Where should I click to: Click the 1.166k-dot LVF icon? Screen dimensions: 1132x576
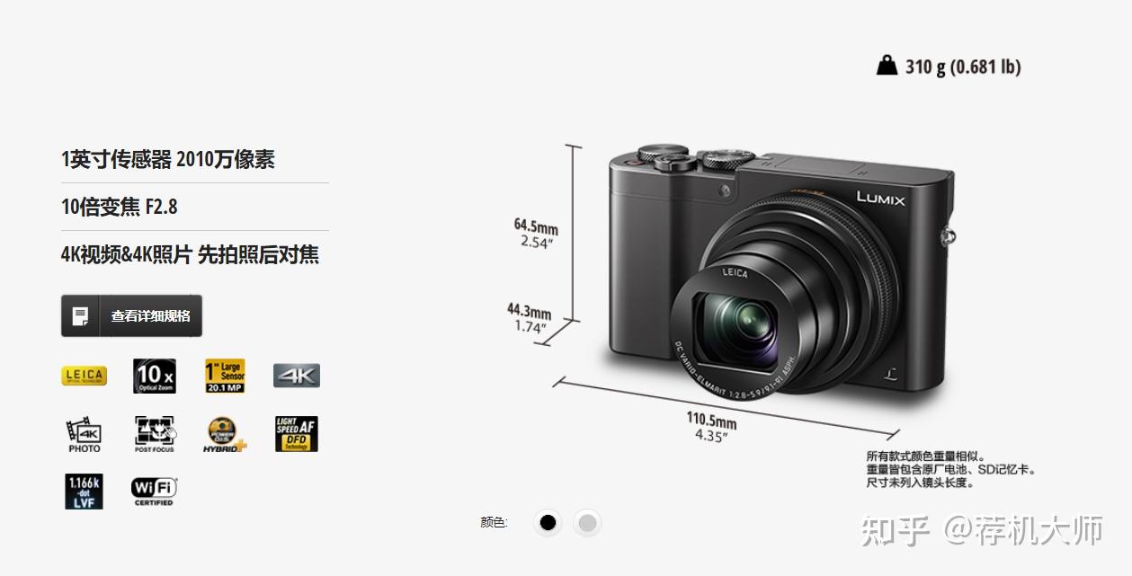tap(84, 492)
